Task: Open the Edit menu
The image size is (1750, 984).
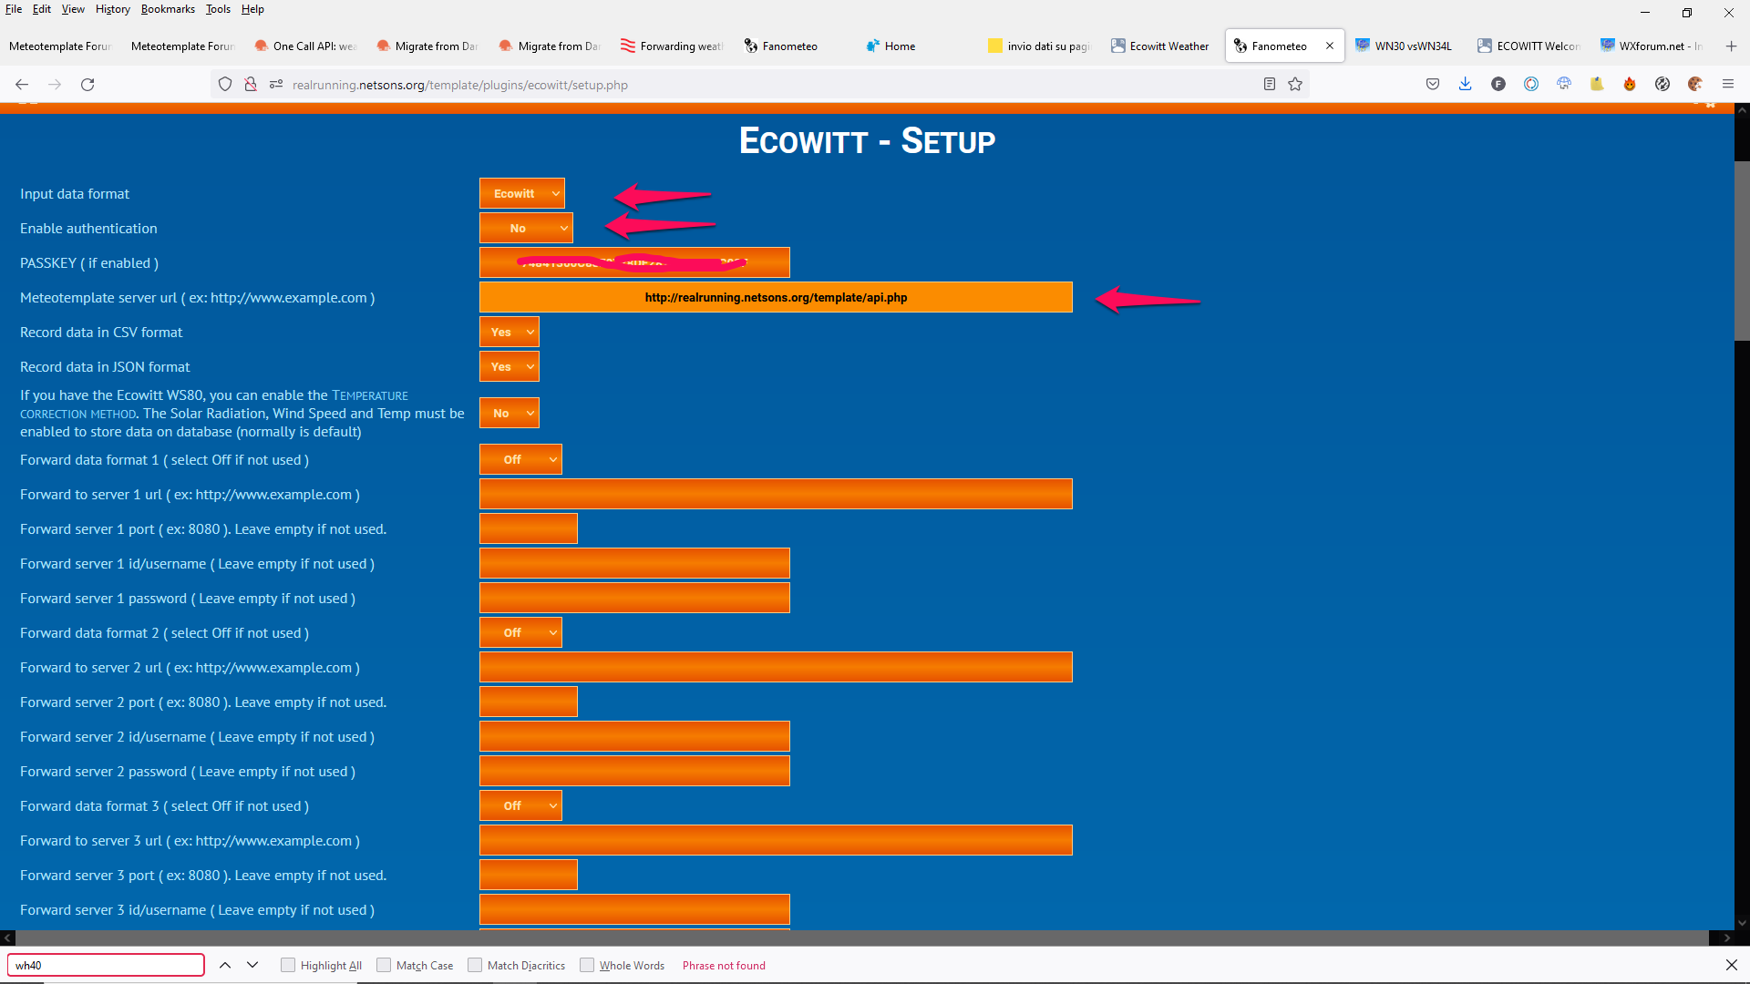Action: click(42, 9)
